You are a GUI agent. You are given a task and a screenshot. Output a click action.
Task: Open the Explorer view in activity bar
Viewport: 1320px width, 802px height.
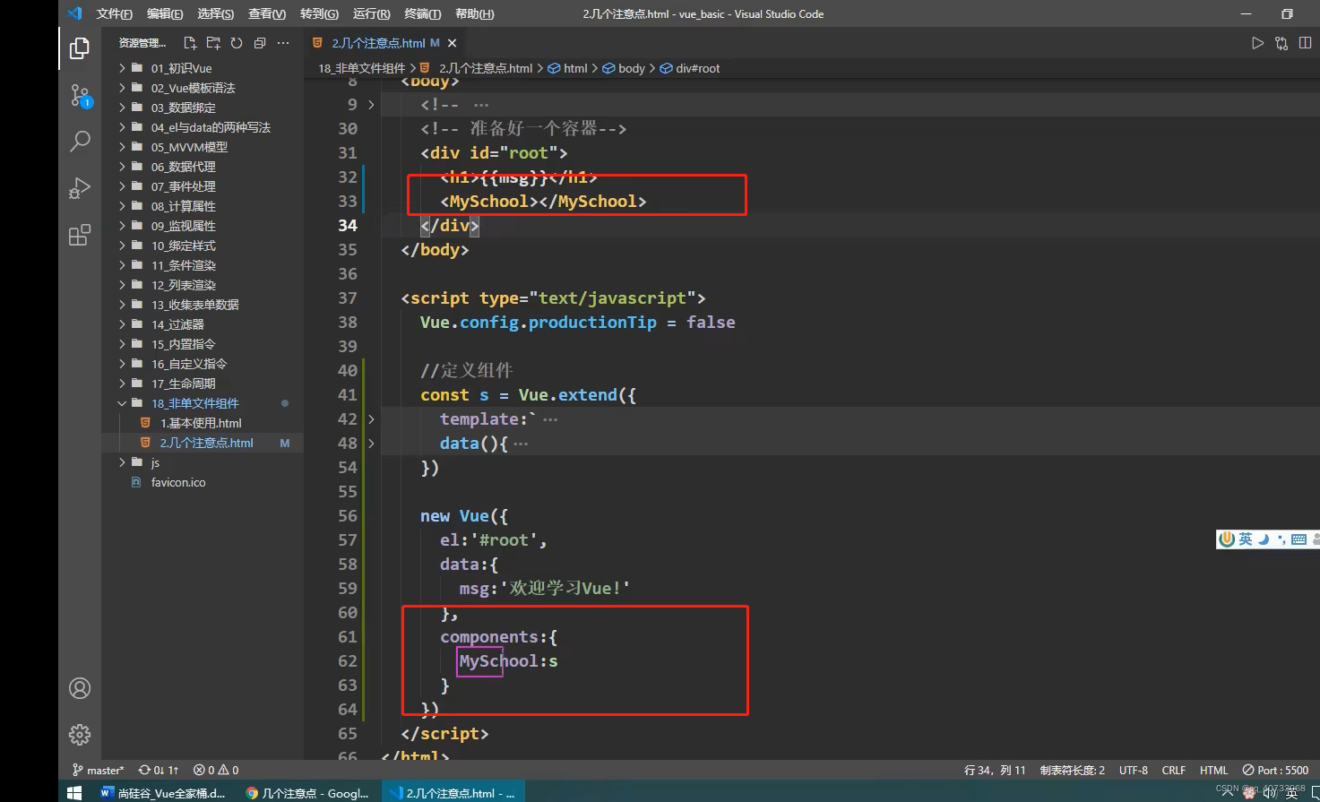pyautogui.click(x=80, y=48)
